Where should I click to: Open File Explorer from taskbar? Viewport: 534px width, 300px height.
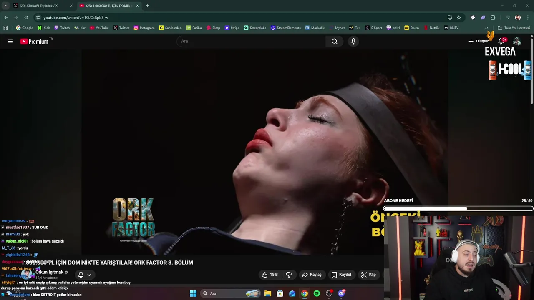click(x=268, y=293)
